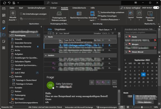Screen dimensions: 161x109
Task: Go to previous month in calendar
Action: tap(125, 60)
